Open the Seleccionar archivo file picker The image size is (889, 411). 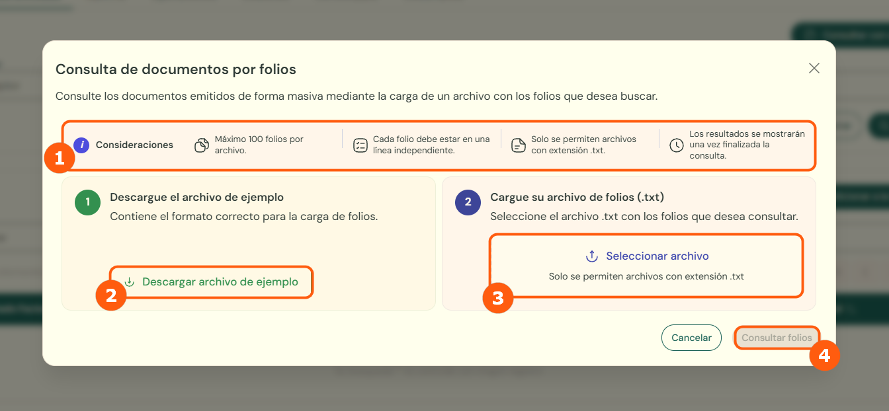pos(646,265)
